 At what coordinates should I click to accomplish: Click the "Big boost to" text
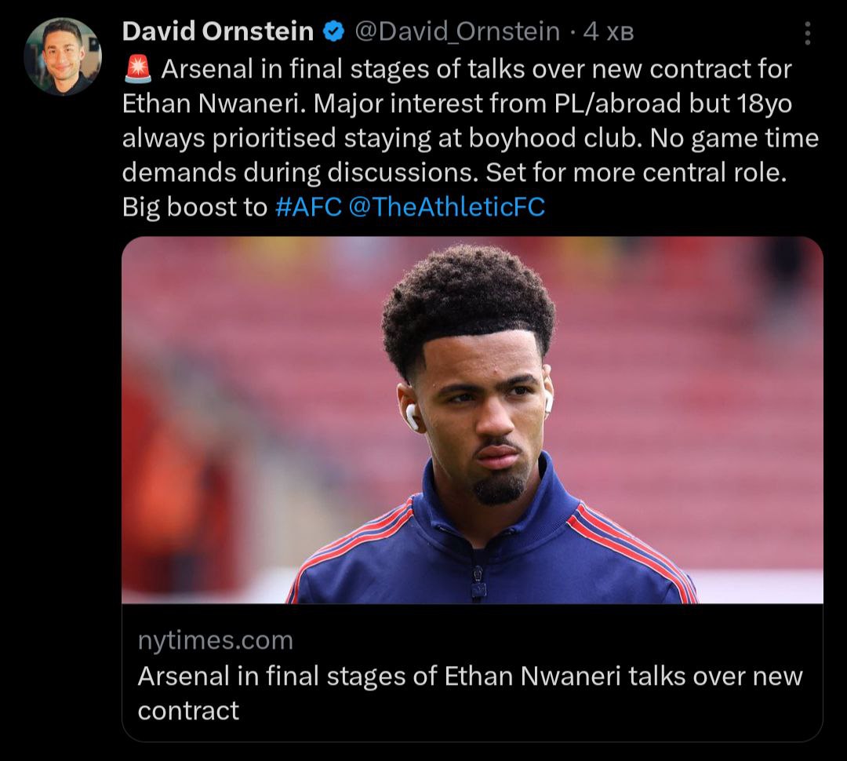194,206
